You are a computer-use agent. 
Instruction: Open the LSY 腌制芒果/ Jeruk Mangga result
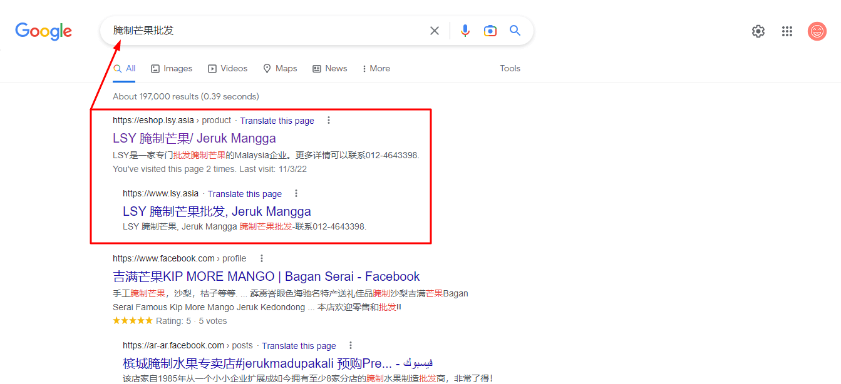[x=194, y=138]
